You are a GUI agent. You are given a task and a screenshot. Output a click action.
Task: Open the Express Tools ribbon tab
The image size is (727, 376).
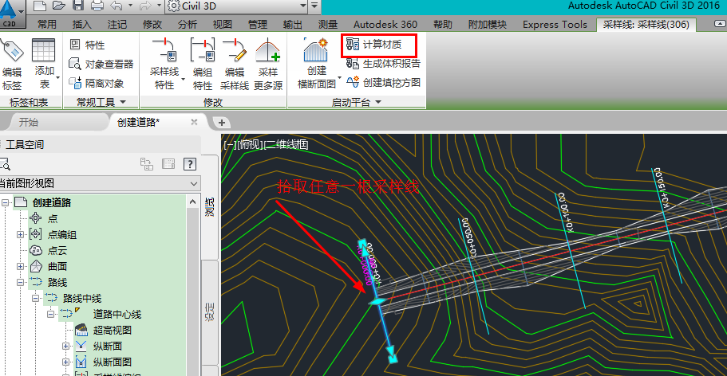[x=555, y=25]
